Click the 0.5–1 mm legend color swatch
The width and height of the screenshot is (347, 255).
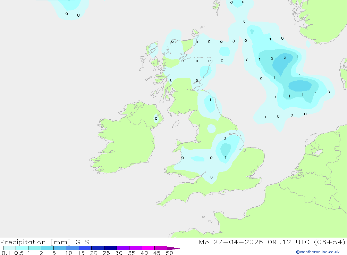tap(22, 248)
